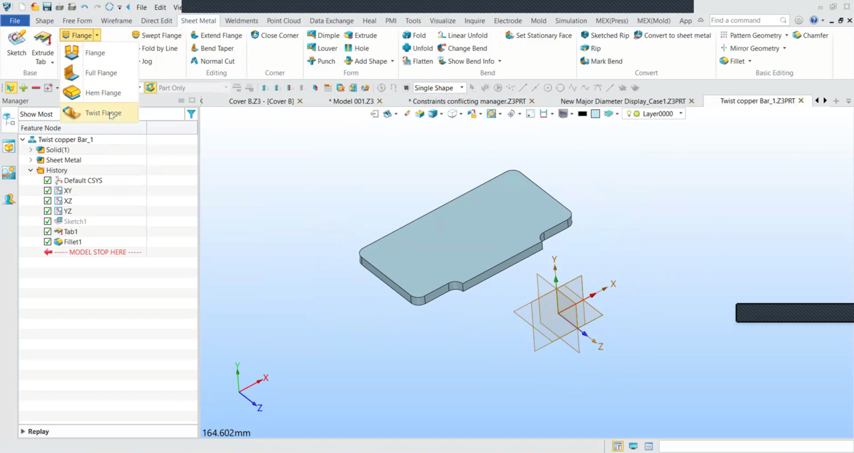The width and height of the screenshot is (854, 453).
Task: Uncheck the Tab1 feature checkbox
Action: (x=47, y=232)
